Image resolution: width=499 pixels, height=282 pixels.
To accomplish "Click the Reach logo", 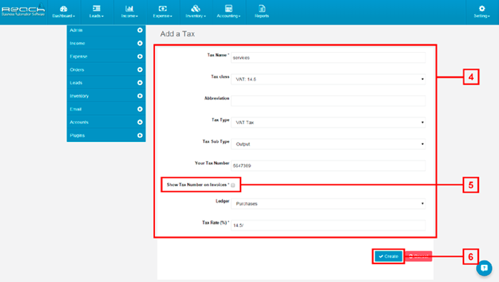I will pyautogui.click(x=23, y=10).
